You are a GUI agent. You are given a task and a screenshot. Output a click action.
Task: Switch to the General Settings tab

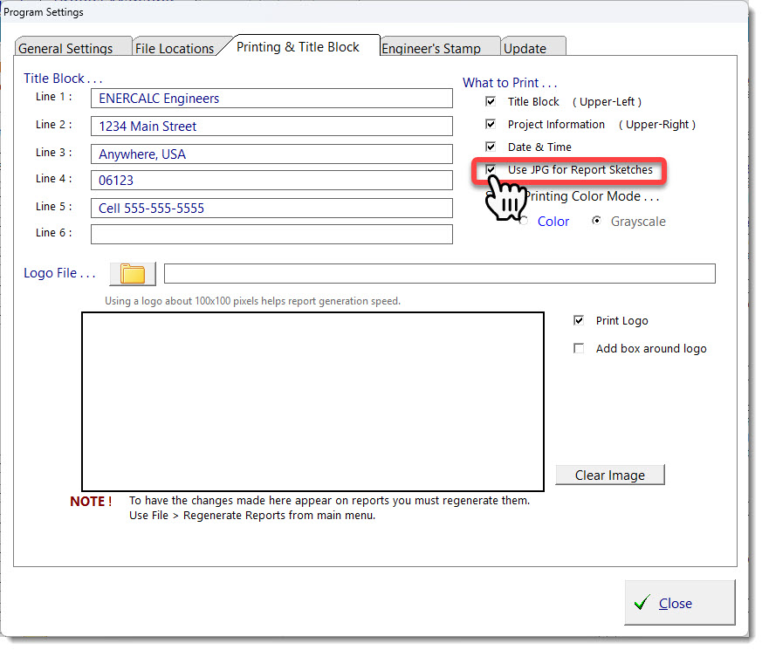[x=66, y=48]
